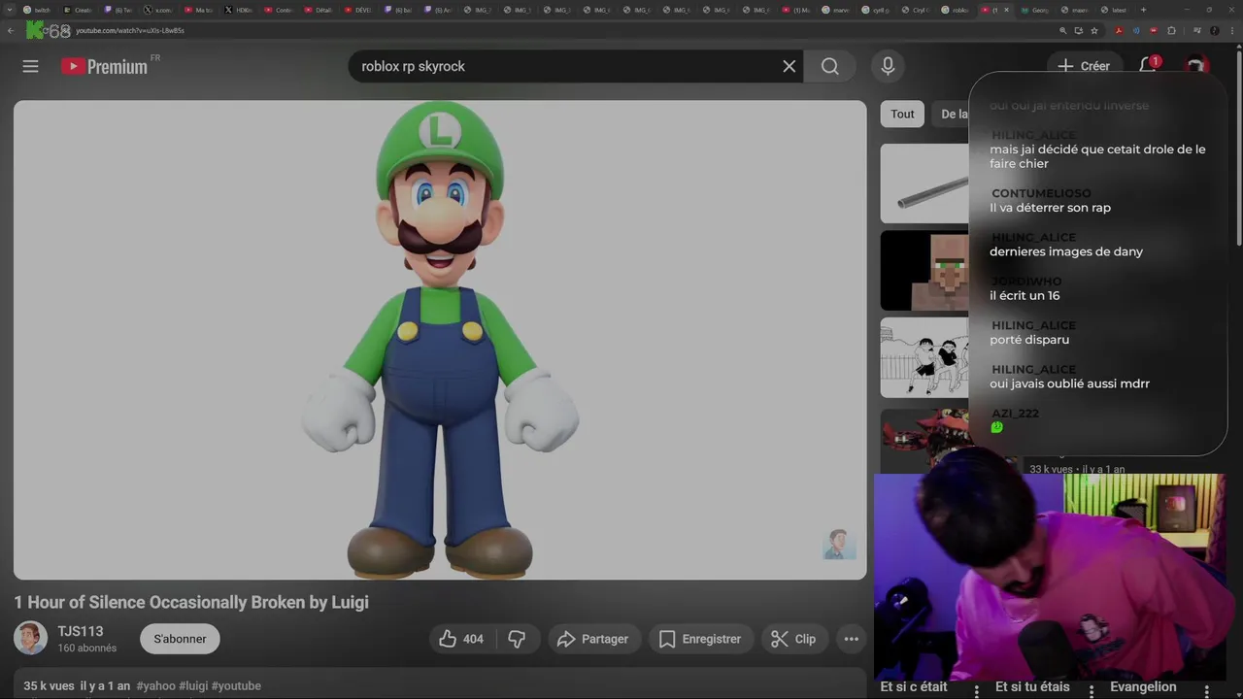Open the metal rod recommended video thumbnail

[x=924, y=183]
